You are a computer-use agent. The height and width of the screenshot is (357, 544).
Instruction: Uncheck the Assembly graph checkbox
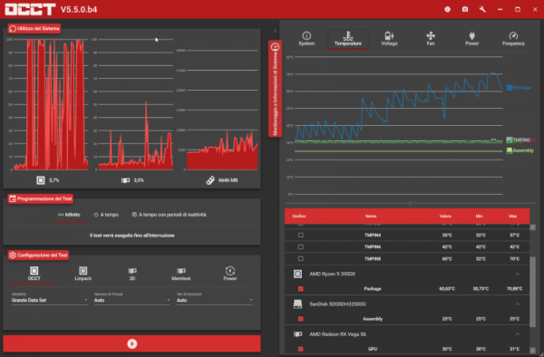[300, 319]
